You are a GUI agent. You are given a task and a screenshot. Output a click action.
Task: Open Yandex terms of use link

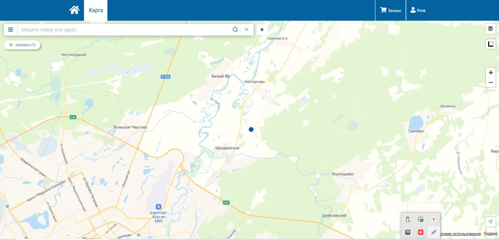[460, 234]
